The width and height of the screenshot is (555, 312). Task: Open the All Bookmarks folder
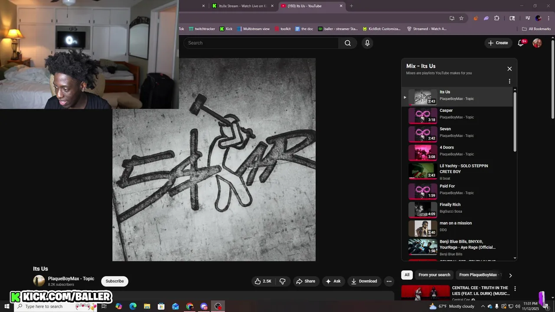point(536,29)
